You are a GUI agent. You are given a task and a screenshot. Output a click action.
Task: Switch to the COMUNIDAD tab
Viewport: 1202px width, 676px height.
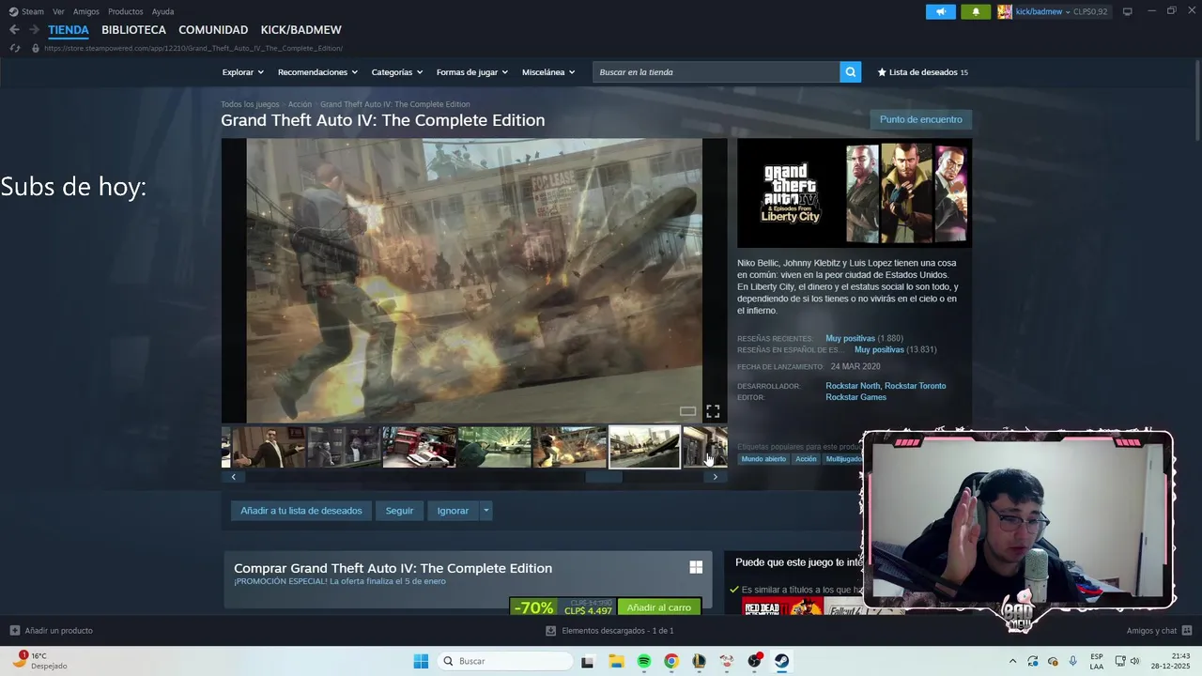click(213, 30)
